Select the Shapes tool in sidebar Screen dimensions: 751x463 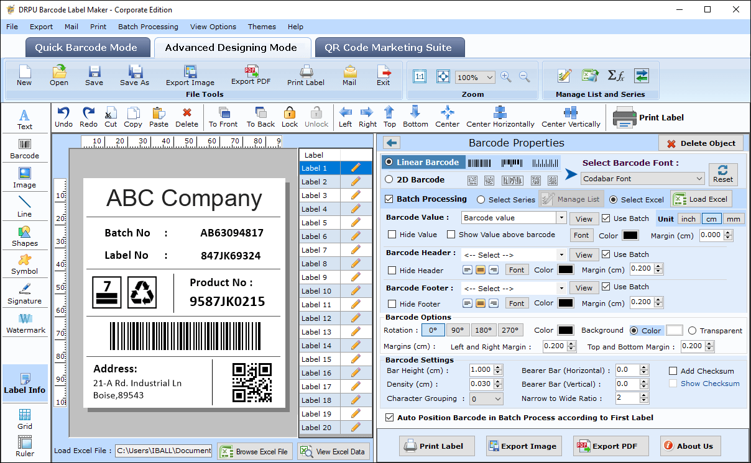[25, 236]
